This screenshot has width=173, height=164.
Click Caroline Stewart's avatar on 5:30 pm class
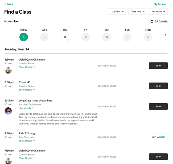pyautogui.click(x=8, y=70)
